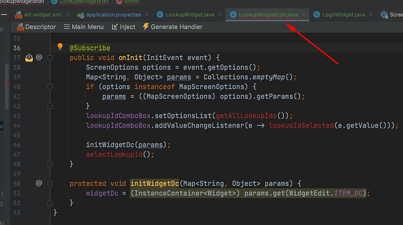Click the initWidgetDc method name on line 50
The width and height of the screenshot is (403, 225).
click(x=154, y=184)
